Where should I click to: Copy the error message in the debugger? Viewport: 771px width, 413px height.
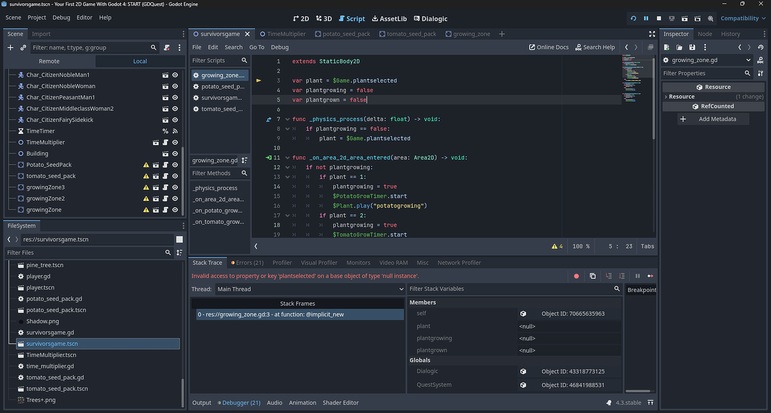pos(593,276)
